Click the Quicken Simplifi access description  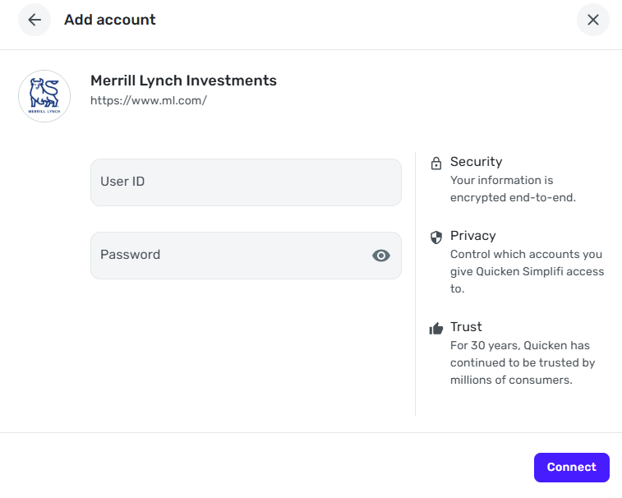pos(527,271)
